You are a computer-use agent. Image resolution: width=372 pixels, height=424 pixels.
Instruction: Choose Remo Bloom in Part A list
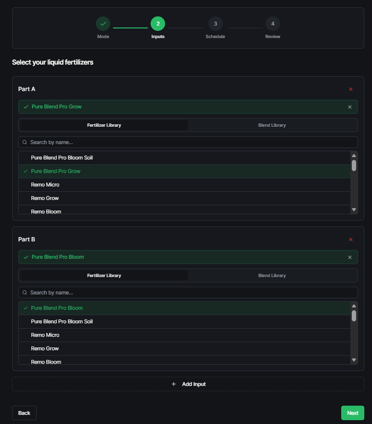pyautogui.click(x=184, y=210)
